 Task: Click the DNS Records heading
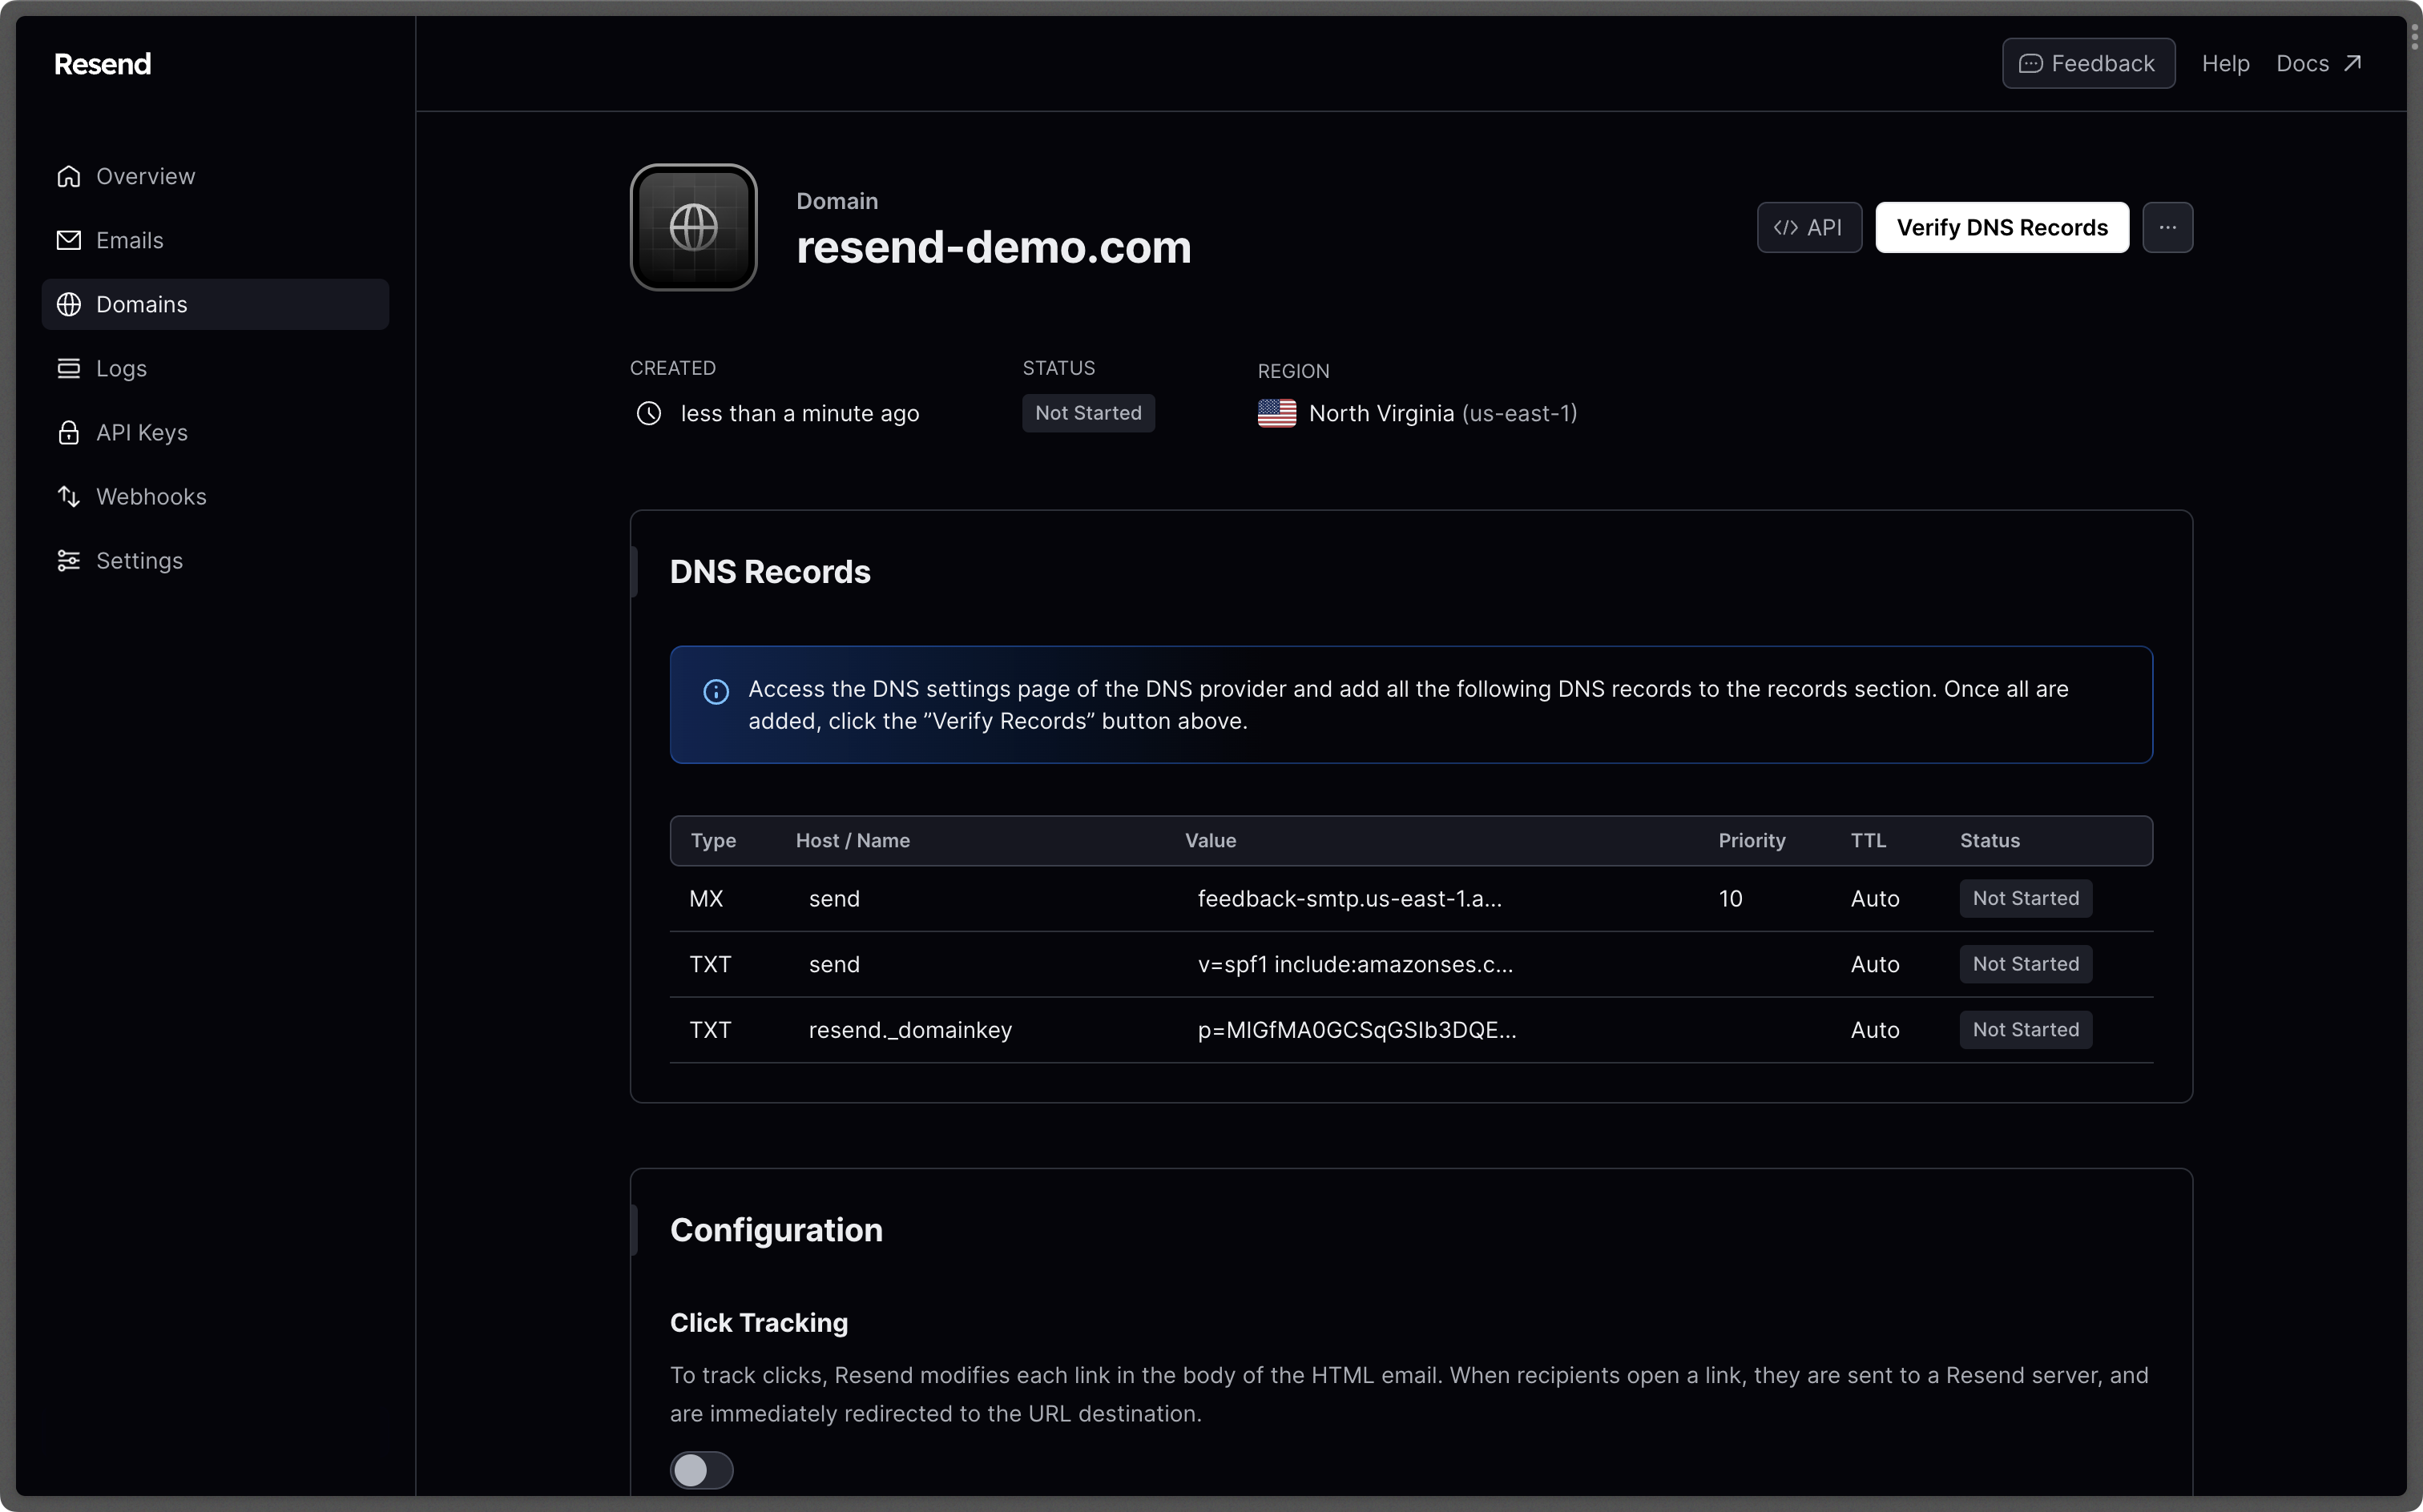point(770,571)
